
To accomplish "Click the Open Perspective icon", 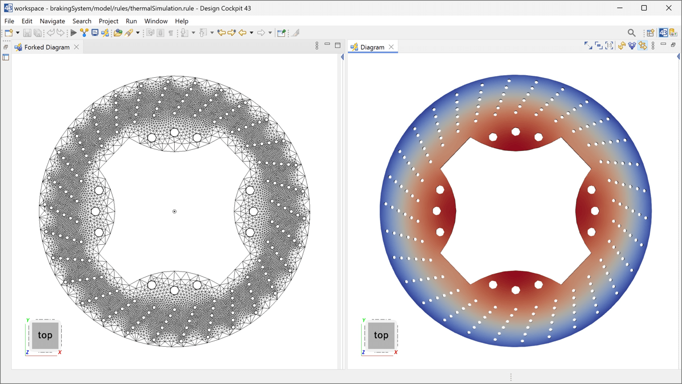I will pos(651,33).
